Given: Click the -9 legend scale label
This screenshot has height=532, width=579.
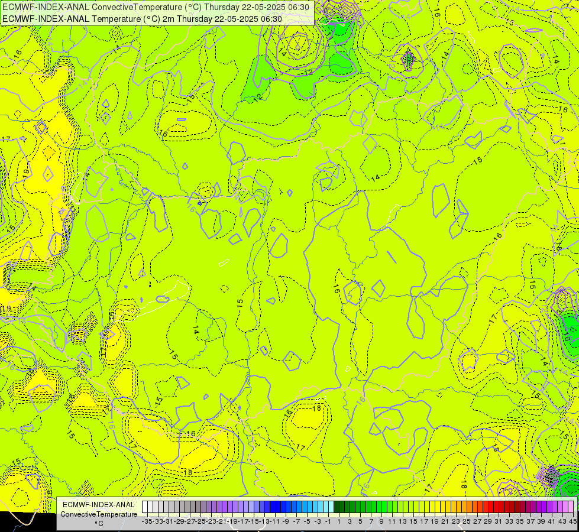Looking at the screenshot, I should coord(286,522).
